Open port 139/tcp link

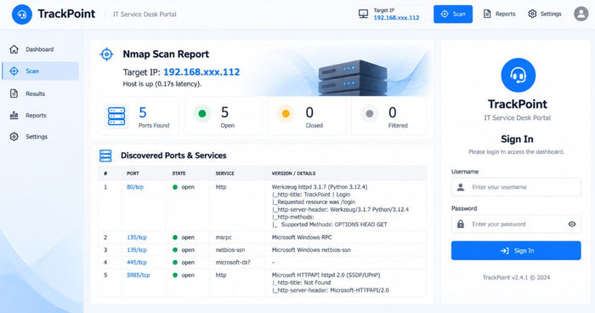(x=137, y=249)
